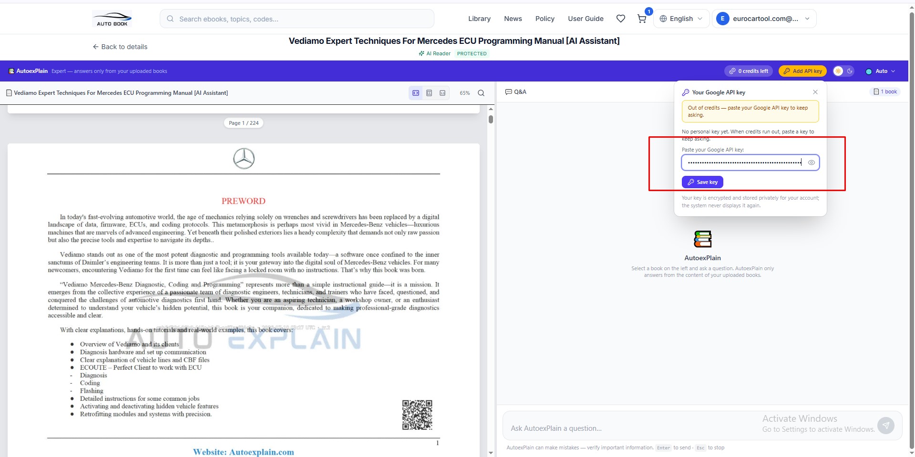This screenshot has width=915, height=457.
Task: Switch to the Q&A tab
Action: point(516,91)
